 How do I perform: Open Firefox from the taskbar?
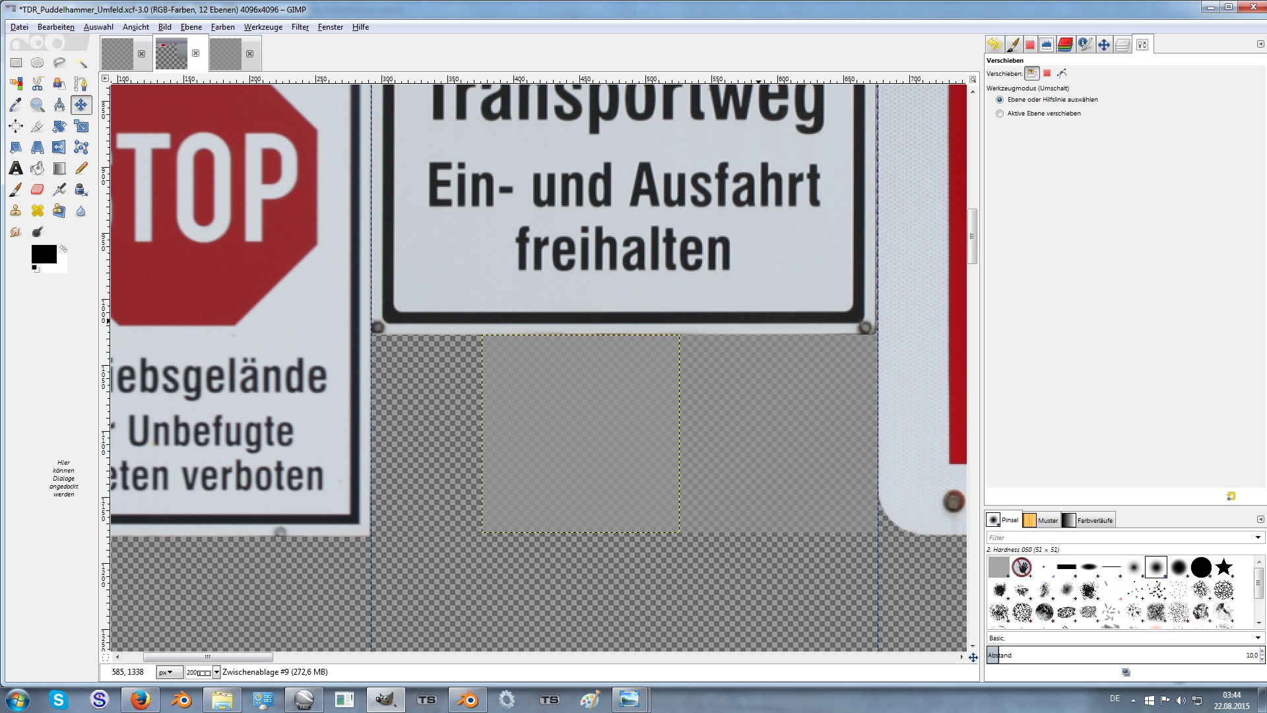click(140, 700)
